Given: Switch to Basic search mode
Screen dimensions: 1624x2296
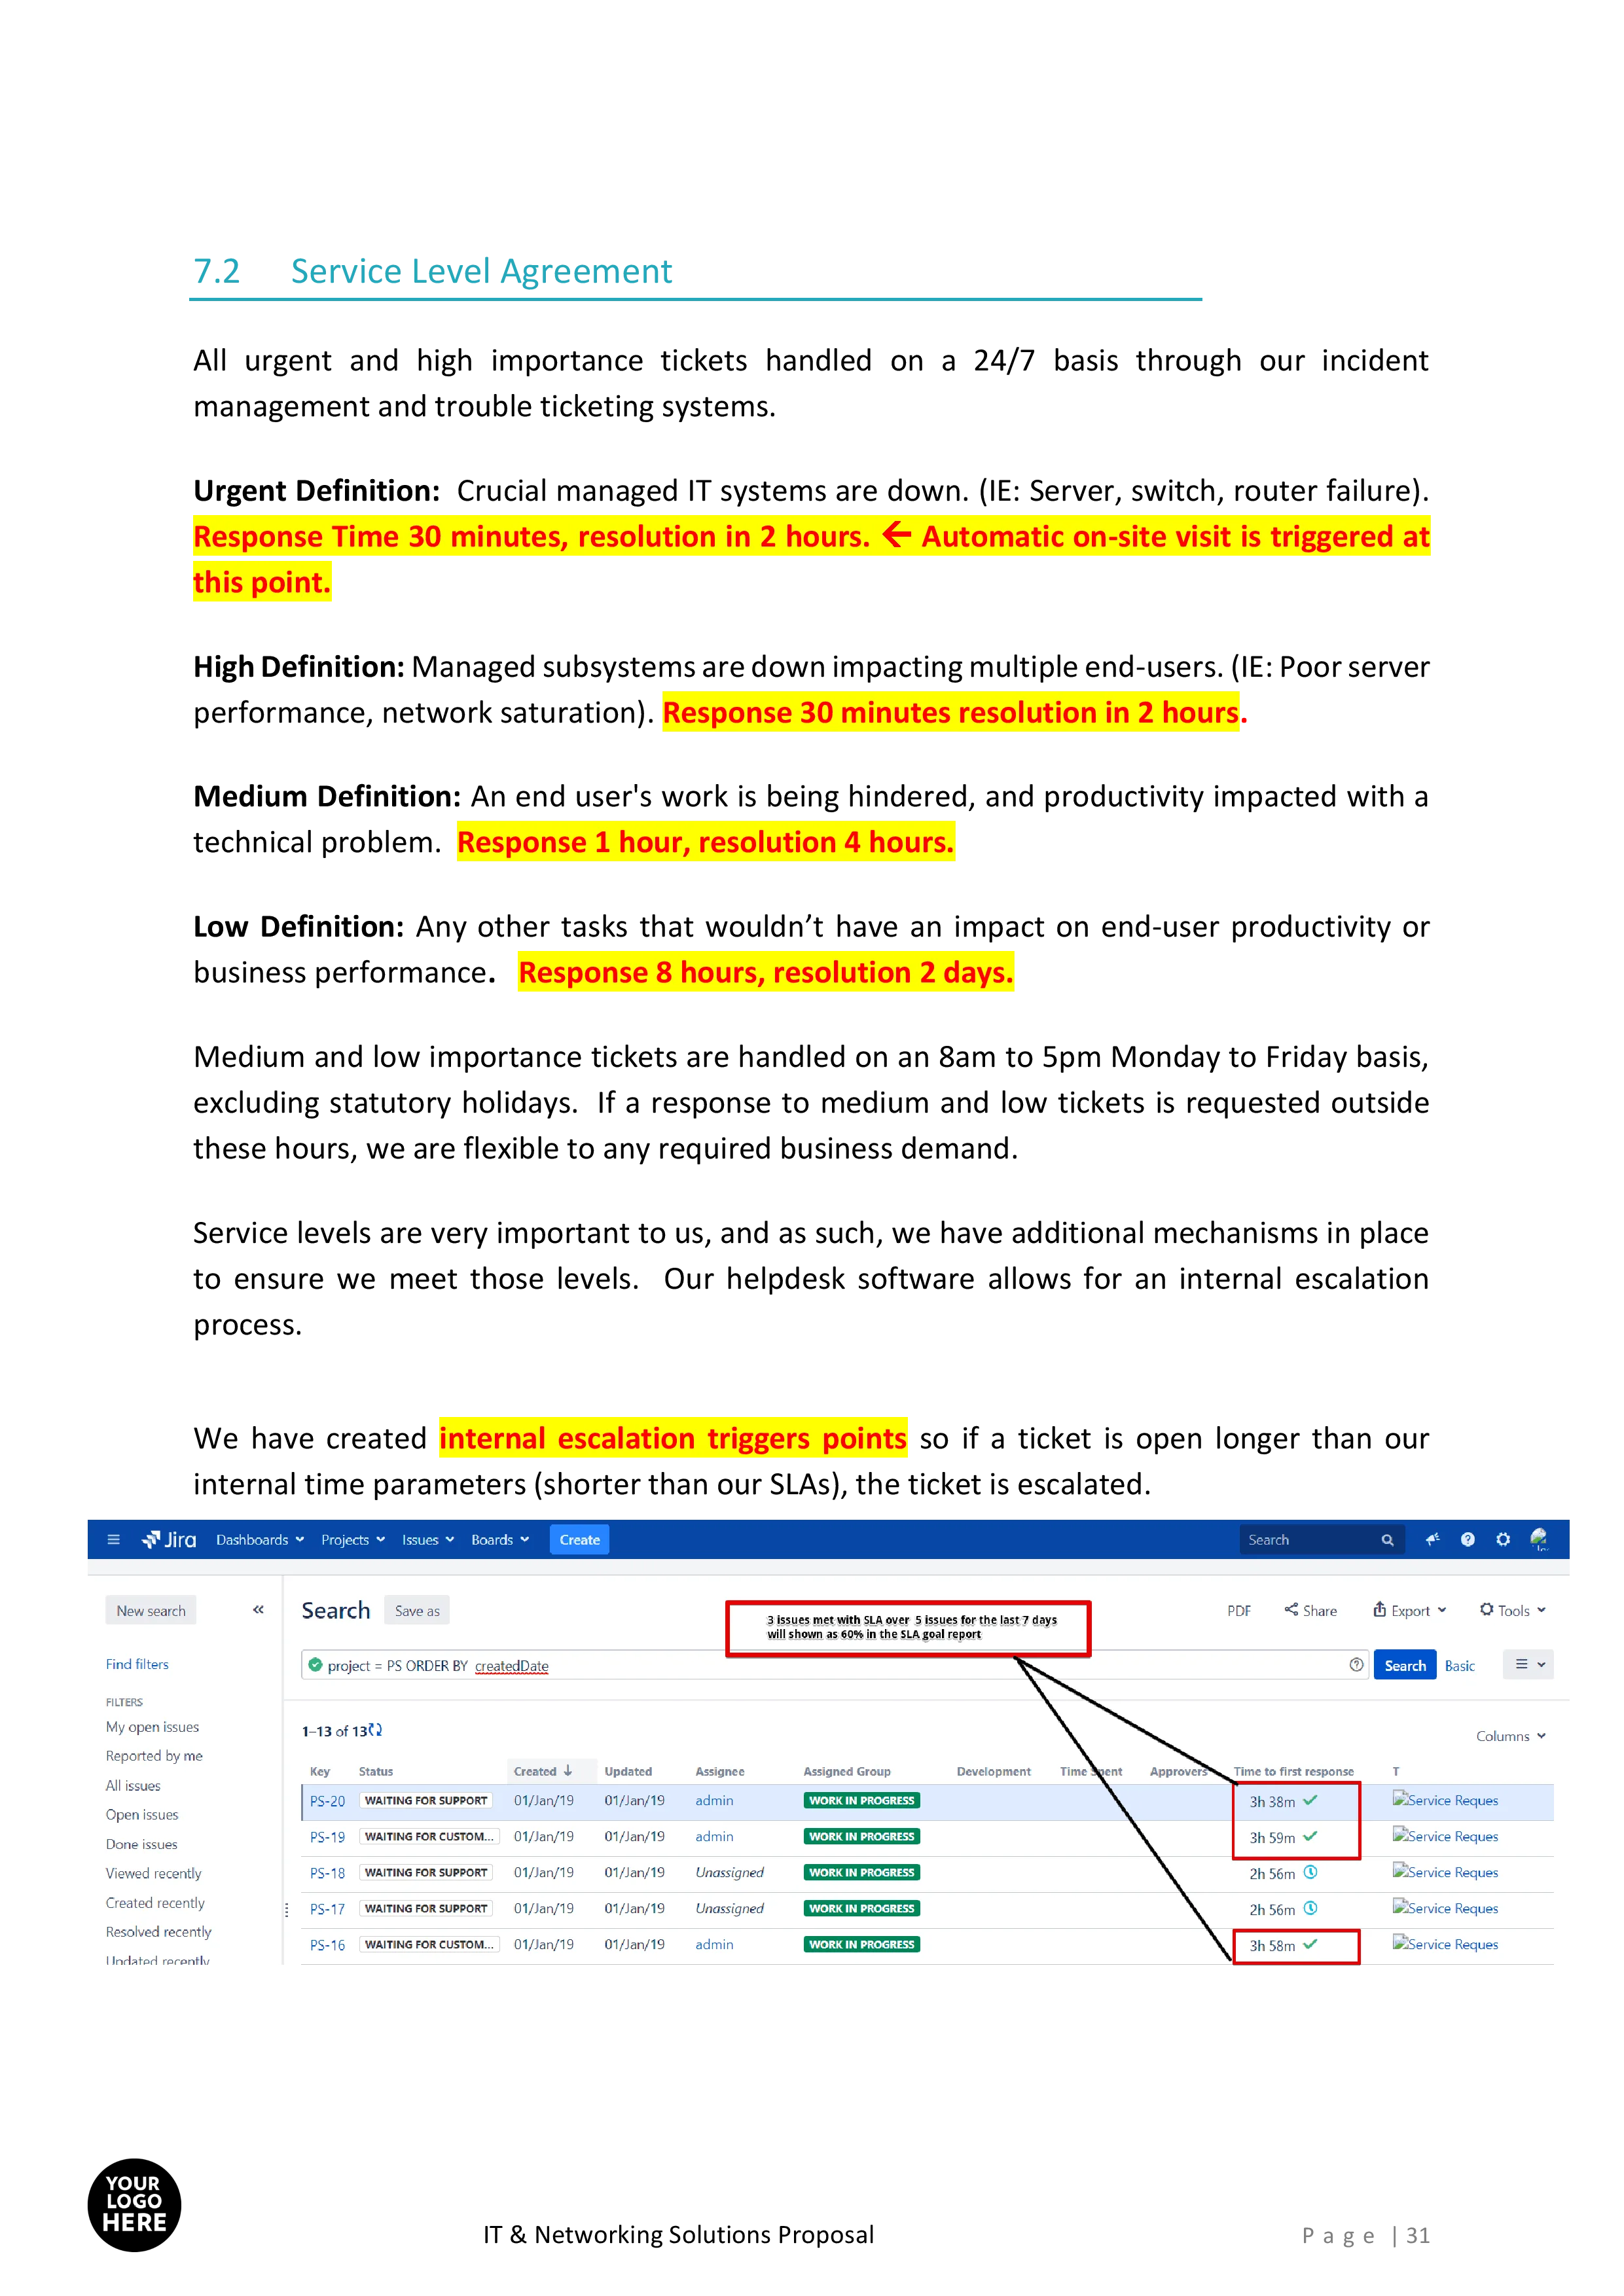Looking at the screenshot, I should (1459, 1665).
